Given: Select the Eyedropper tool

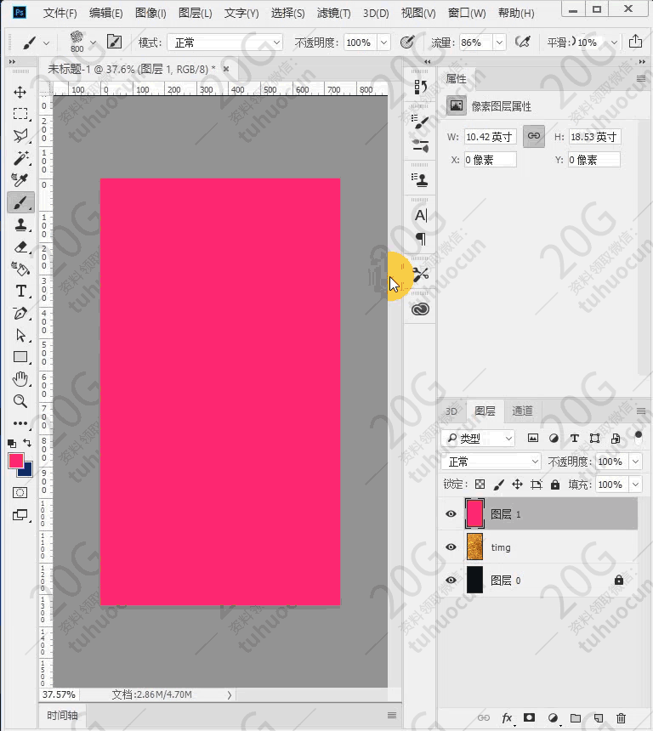Looking at the screenshot, I should click(20, 180).
